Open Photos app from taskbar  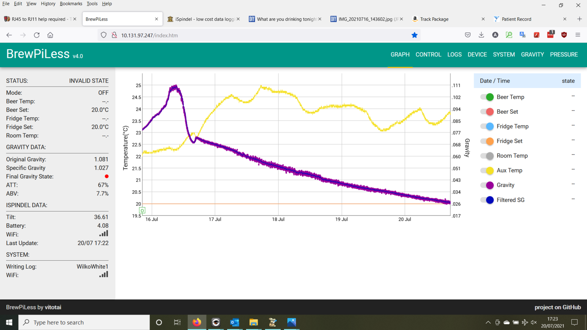coord(292,322)
